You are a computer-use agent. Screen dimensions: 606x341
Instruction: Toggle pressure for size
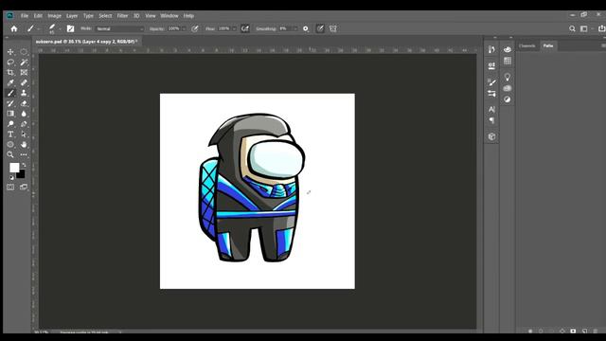(320, 28)
